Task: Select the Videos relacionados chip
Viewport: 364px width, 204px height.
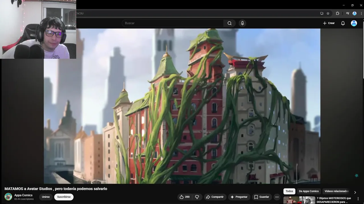Action: tap(336, 191)
